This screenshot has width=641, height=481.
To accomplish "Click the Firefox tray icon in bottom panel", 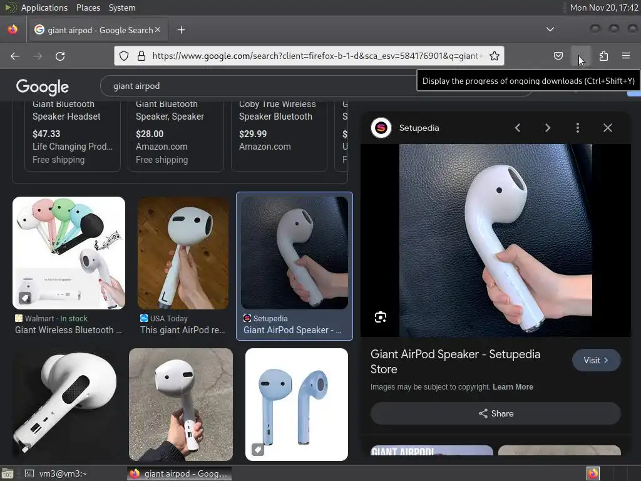I will (x=593, y=473).
